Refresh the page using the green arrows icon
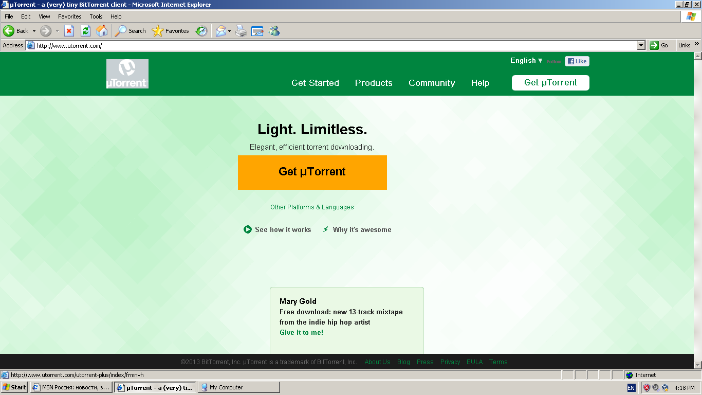 [x=85, y=31]
